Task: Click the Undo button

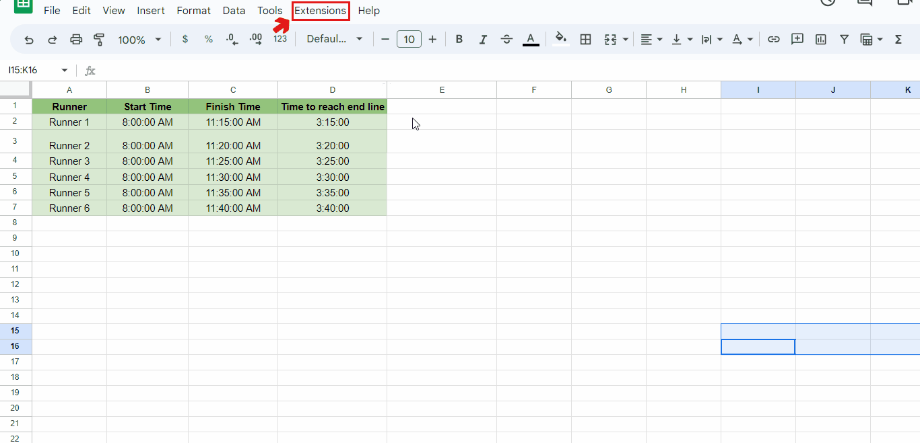Action: tap(28, 39)
